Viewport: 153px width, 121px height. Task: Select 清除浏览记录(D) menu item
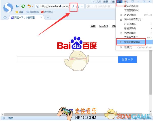(x=134, y=20)
